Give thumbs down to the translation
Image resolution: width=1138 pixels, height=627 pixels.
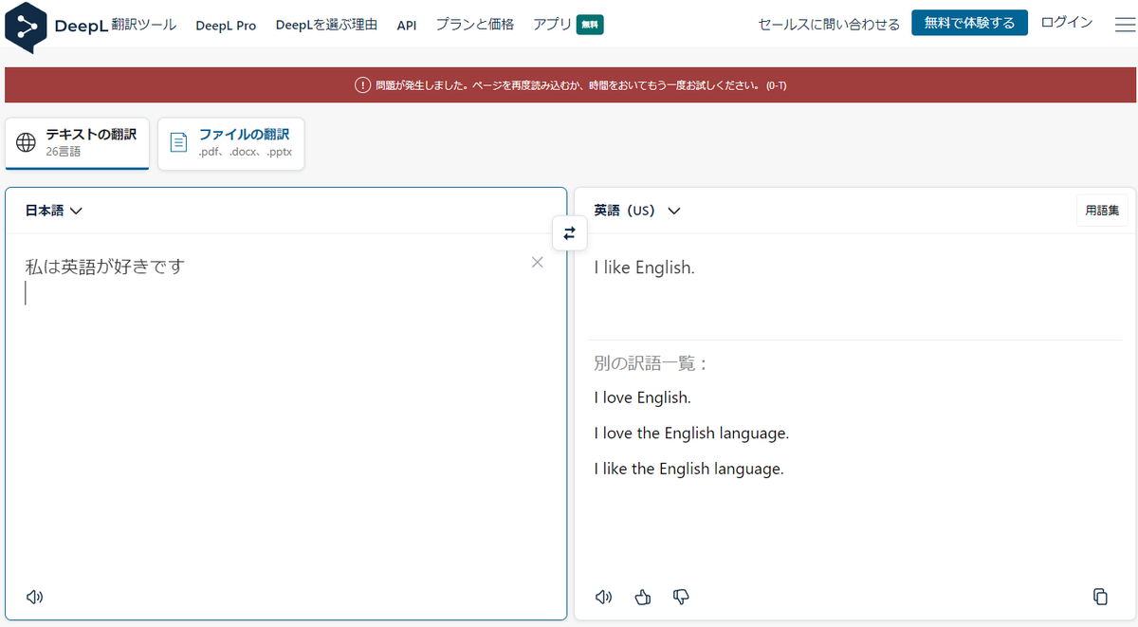681,597
